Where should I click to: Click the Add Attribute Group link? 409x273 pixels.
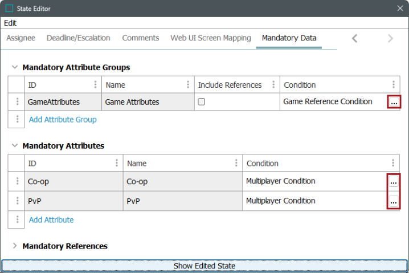point(63,120)
